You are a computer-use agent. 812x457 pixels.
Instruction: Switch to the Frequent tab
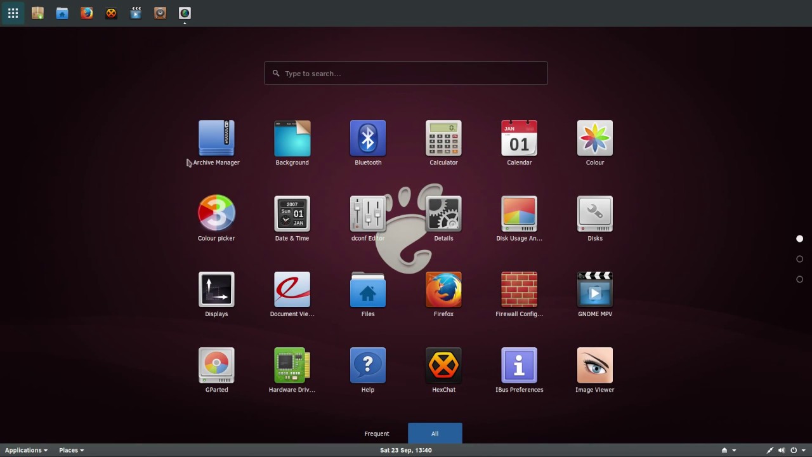pyautogui.click(x=377, y=434)
